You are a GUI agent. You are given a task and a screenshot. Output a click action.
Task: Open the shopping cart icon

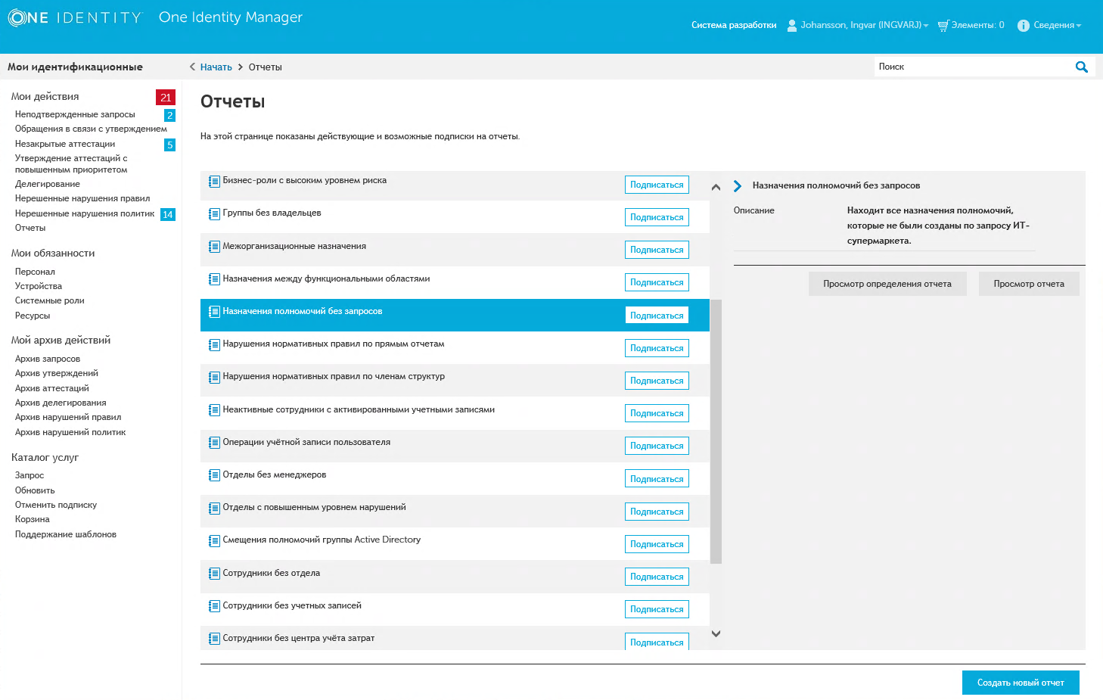coord(943,26)
